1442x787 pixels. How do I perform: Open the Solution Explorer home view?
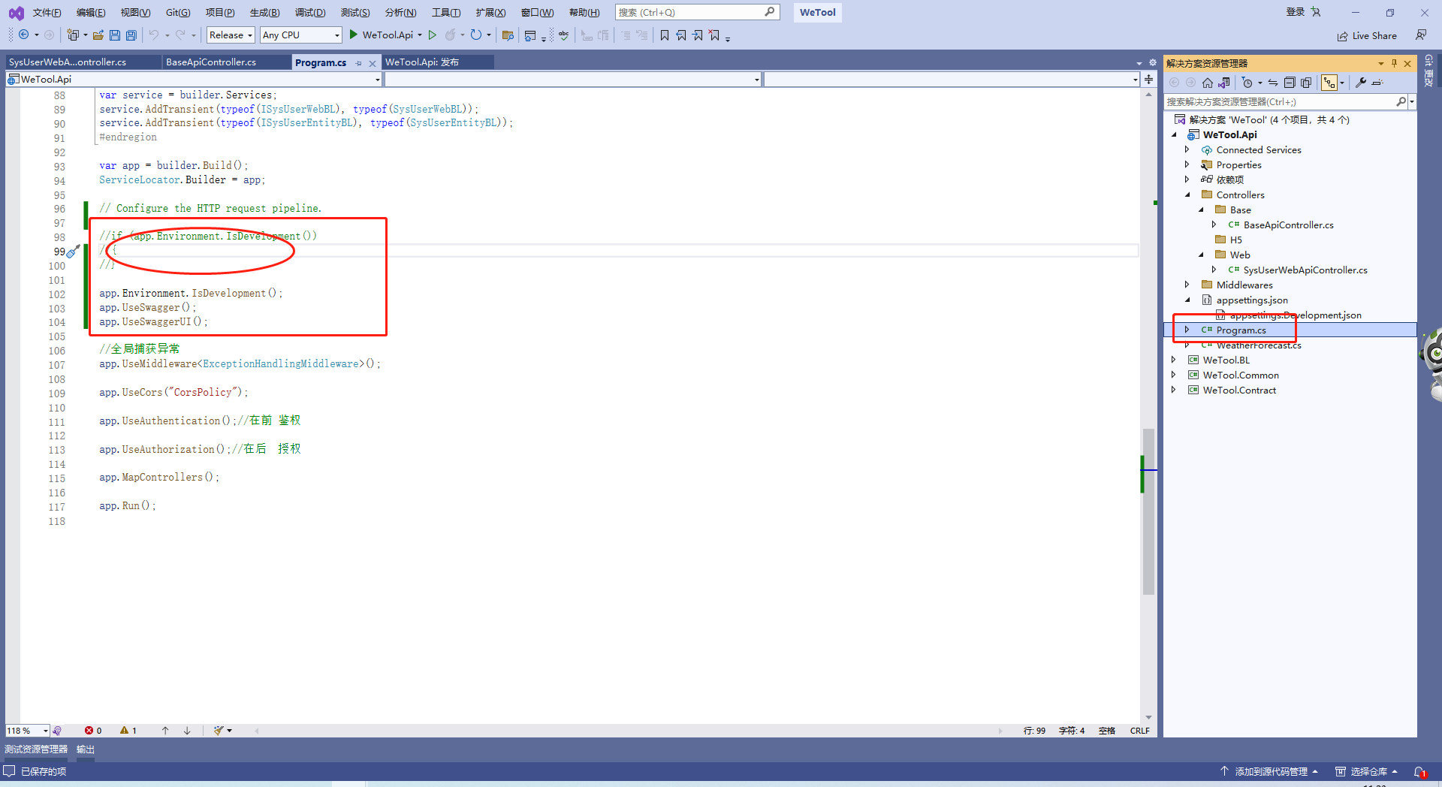point(1208,83)
